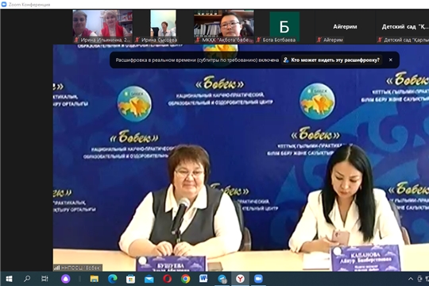
Task: Open Mail app from taskbar
Action: tap(149, 279)
